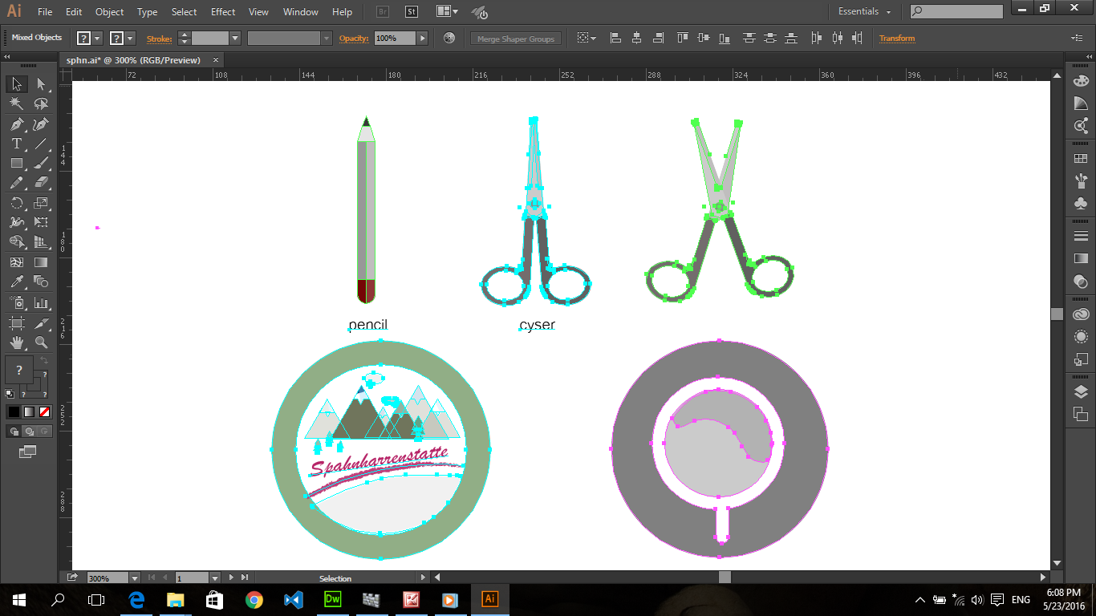Activate the Zoom tool
The image size is (1096, 616).
click(x=41, y=342)
